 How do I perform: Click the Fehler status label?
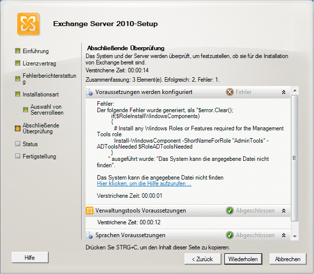244,92
